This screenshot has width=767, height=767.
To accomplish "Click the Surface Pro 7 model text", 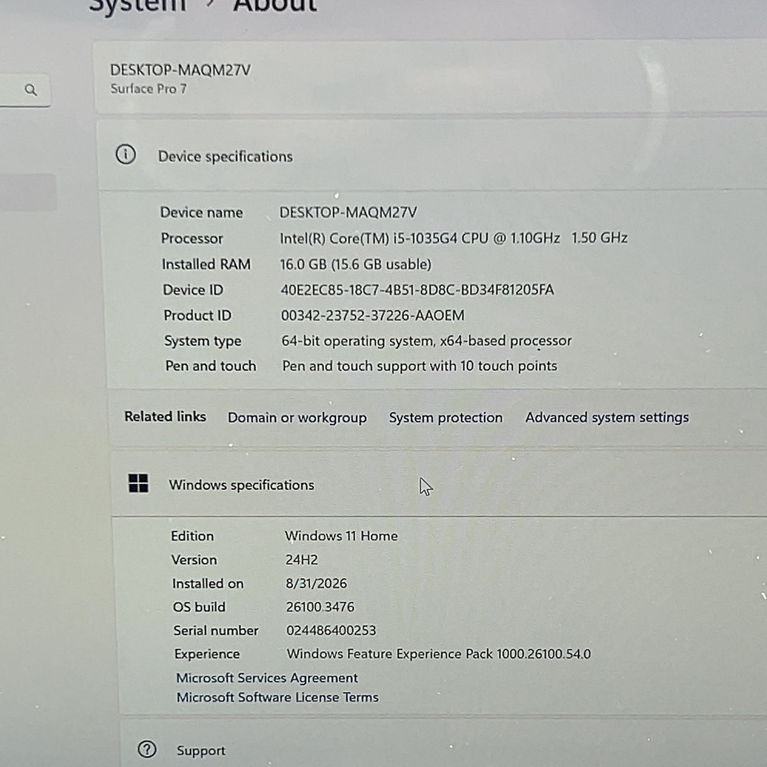I will tap(148, 89).
